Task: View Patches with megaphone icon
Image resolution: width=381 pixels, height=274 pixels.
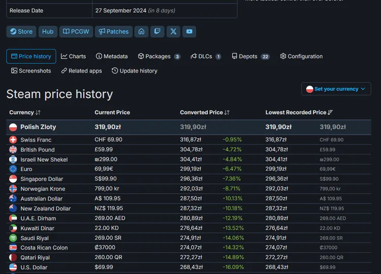Action: tap(113, 31)
